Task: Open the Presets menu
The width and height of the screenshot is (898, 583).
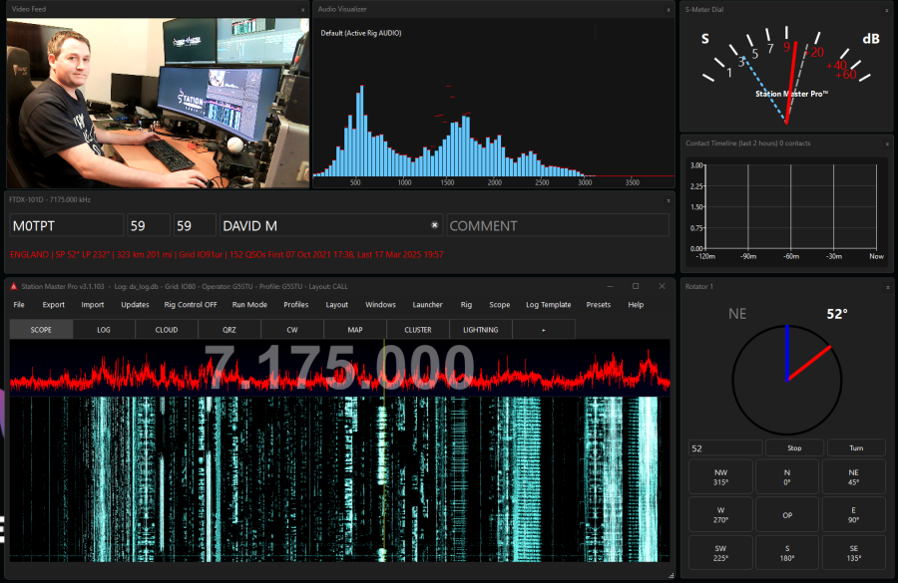Action: [598, 304]
